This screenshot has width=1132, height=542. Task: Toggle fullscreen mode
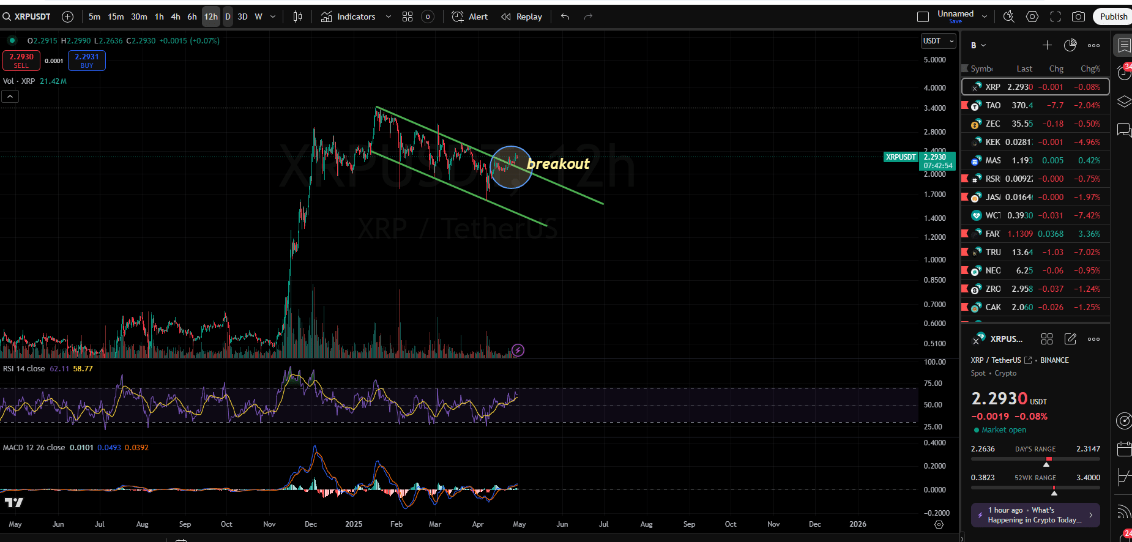click(1056, 17)
